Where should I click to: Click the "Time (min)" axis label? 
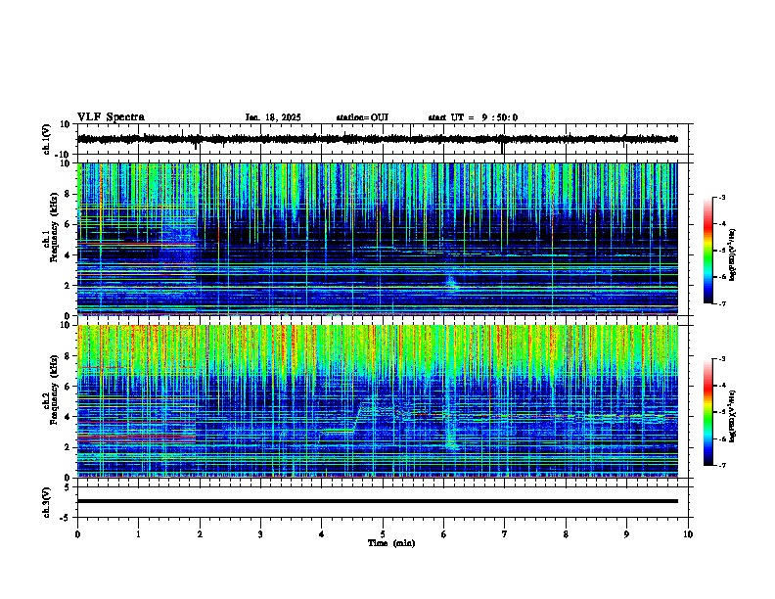391,543
